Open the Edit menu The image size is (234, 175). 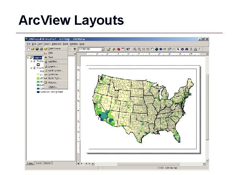pyautogui.click(x=34, y=44)
